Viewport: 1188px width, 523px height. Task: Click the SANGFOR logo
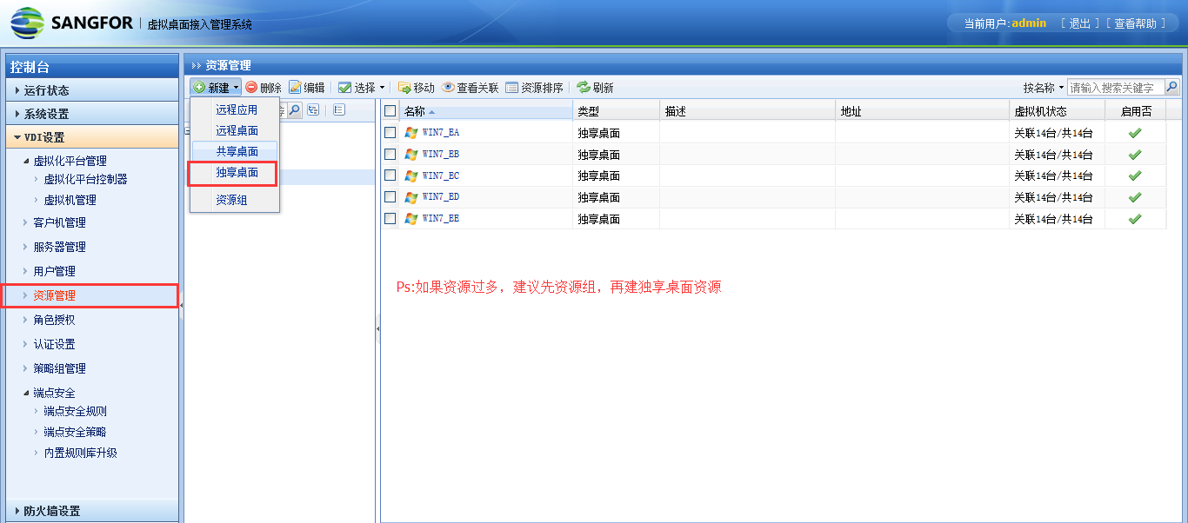[71, 23]
